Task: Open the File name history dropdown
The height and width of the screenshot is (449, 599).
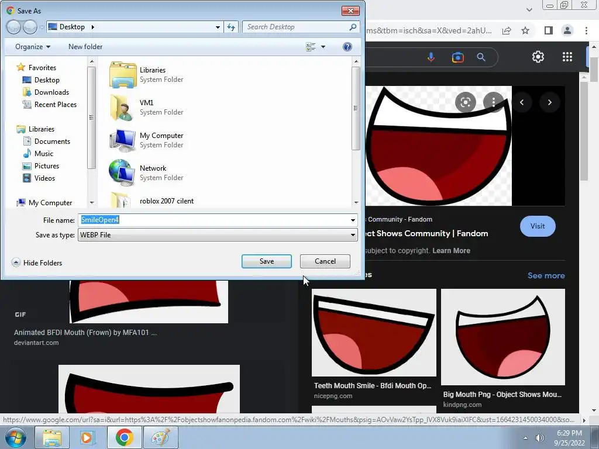Action: pos(353,220)
